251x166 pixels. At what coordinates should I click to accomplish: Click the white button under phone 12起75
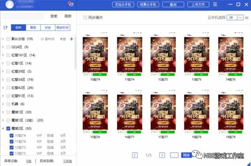click(x=155, y=75)
